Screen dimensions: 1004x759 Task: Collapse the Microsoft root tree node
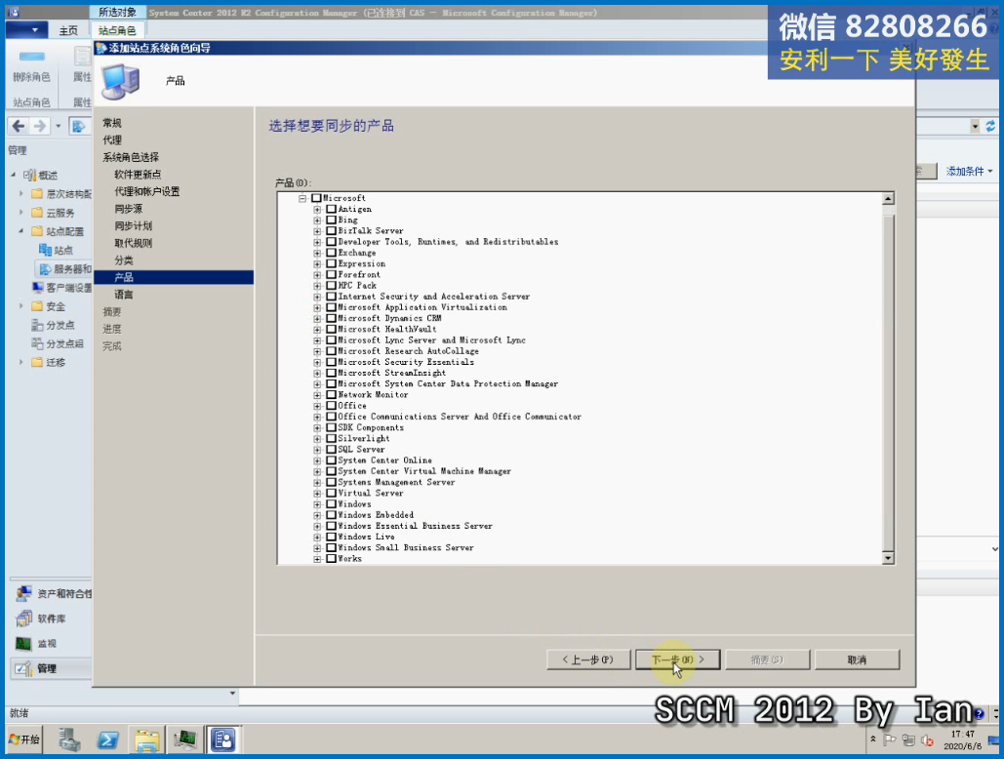(x=302, y=198)
